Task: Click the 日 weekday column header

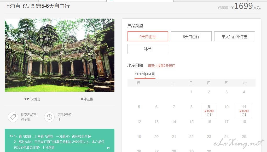Action: 139,83
